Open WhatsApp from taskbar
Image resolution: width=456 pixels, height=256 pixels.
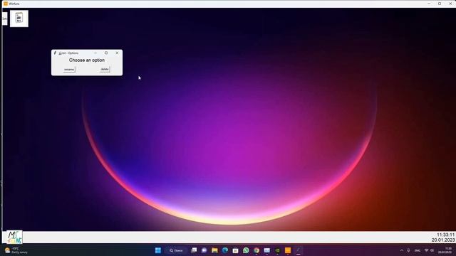pyautogui.click(x=246, y=250)
